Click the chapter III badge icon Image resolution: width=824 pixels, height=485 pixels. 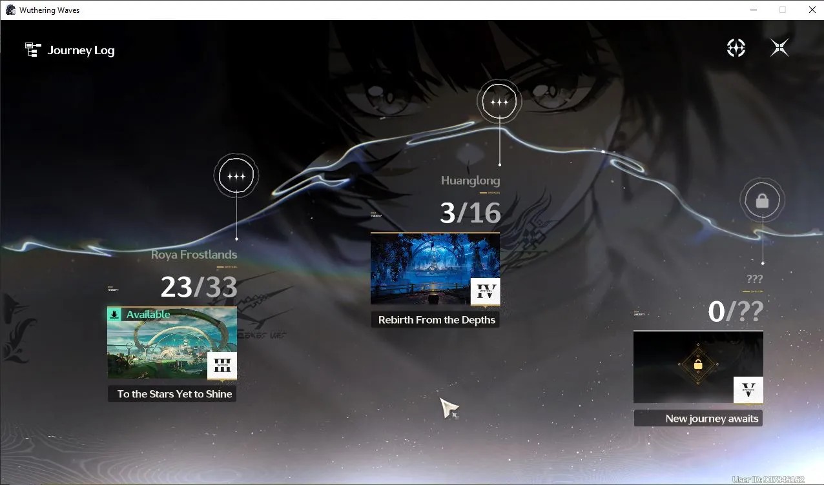pyautogui.click(x=222, y=366)
